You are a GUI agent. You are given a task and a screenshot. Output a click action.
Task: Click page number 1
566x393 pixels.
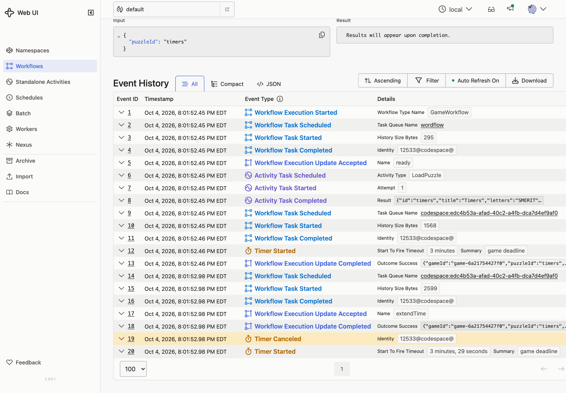tap(342, 369)
